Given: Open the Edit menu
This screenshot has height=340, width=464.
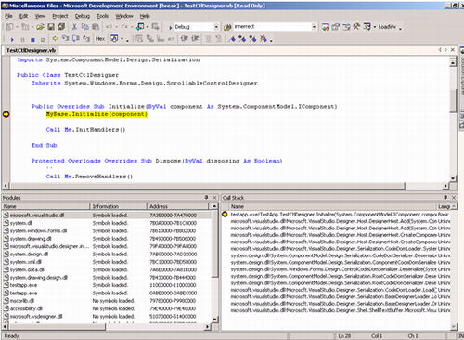Looking at the screenshot, I should click(x=23, y=16).
